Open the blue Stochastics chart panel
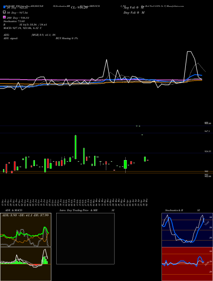Screen dimensions: 213x281 point(187,230)
